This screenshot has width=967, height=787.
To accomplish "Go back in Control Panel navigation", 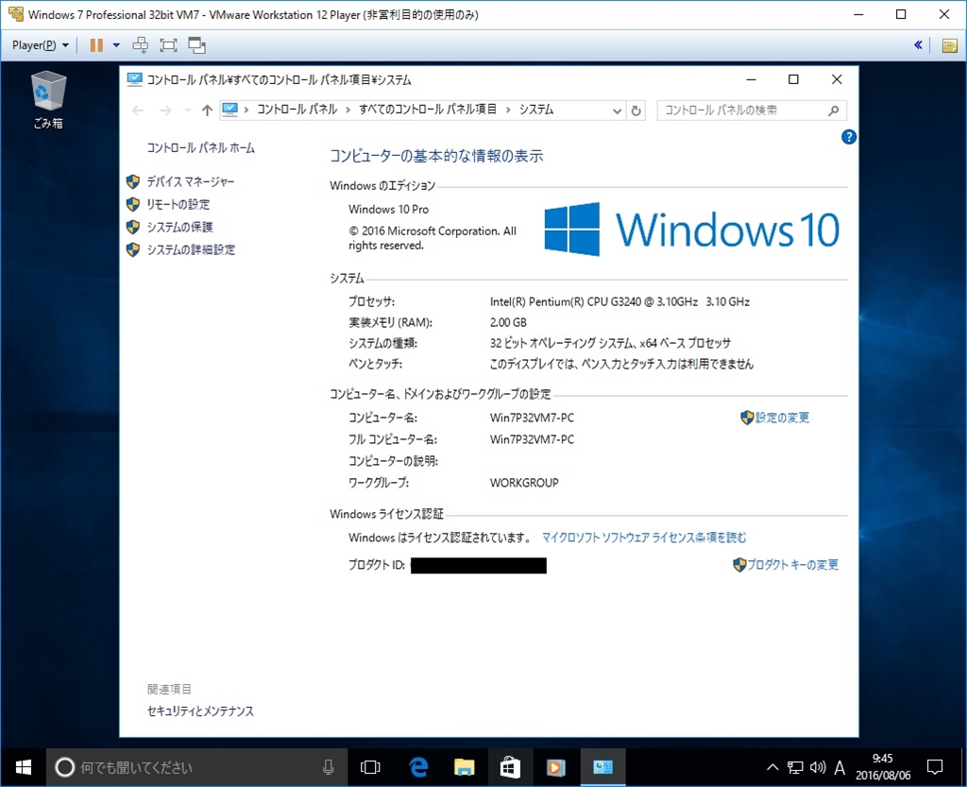I will 138,111.
